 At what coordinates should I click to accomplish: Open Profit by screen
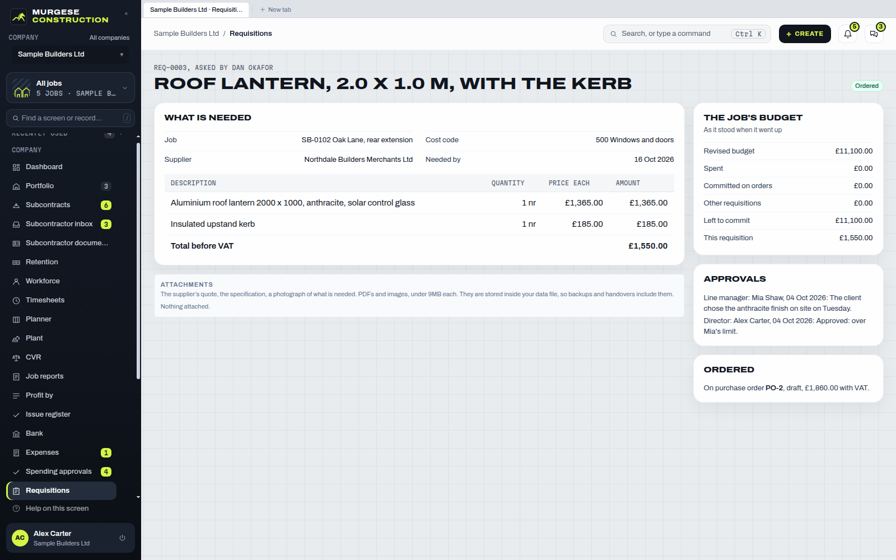[x=62, y=395]
